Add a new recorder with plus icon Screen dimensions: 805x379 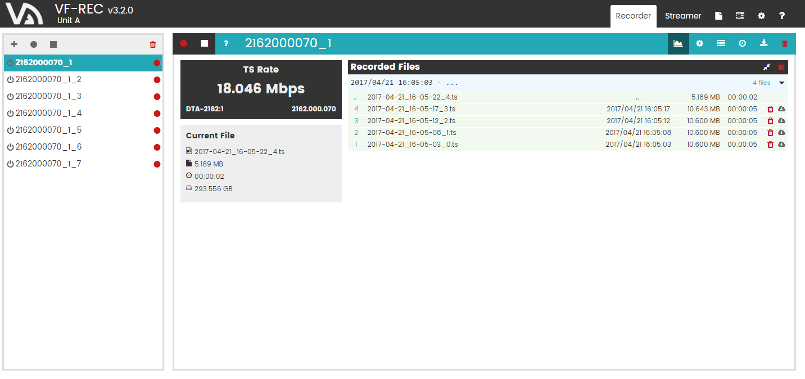pyautogui.click(x=14, y=44)
